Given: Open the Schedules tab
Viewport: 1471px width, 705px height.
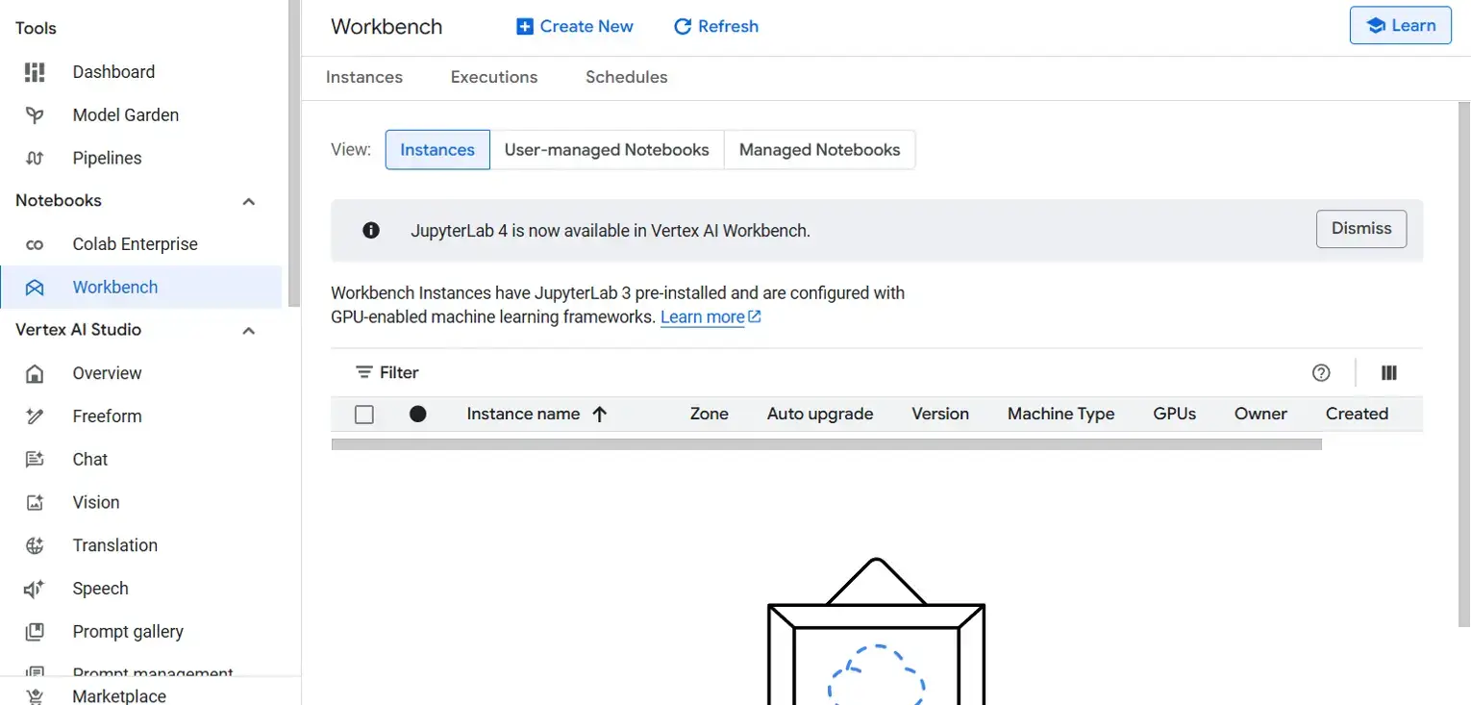Looking at the screenshot, I should pyautogui.click(x=626, y=77).
